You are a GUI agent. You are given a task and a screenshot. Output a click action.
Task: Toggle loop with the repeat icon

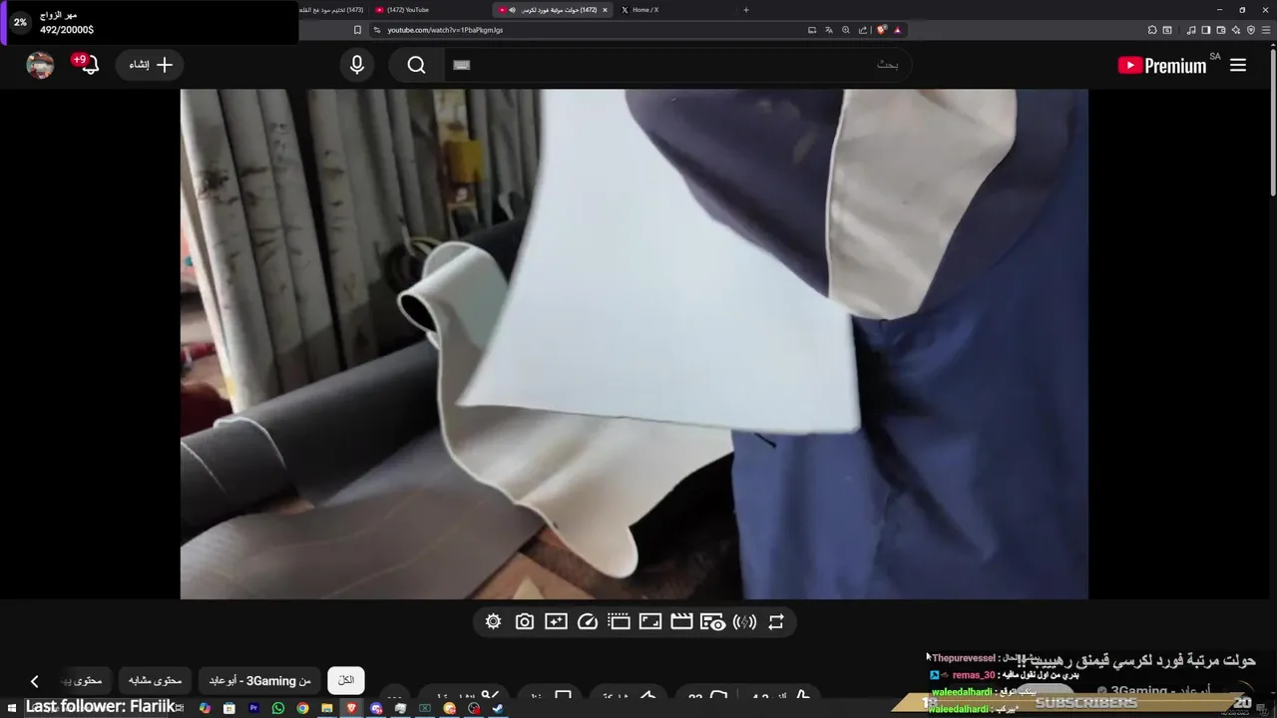776,621
